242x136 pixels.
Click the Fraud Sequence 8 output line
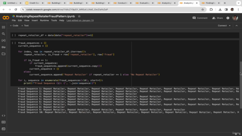click(41, 107)
